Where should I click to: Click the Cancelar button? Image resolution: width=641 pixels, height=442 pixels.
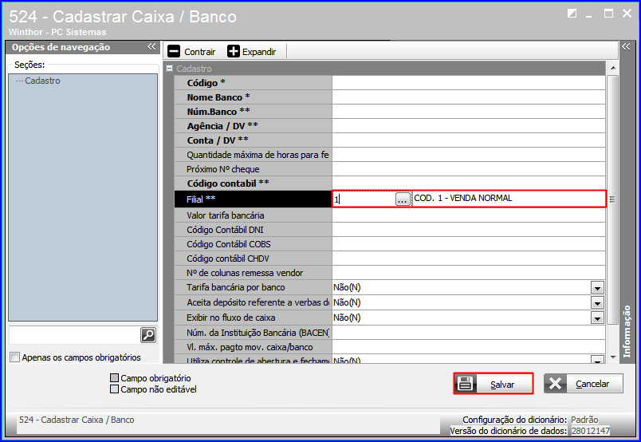point(584,384)
